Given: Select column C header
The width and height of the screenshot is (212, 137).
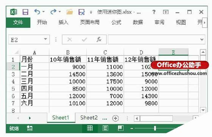Looking at the screenshot, I should (105, 52).
